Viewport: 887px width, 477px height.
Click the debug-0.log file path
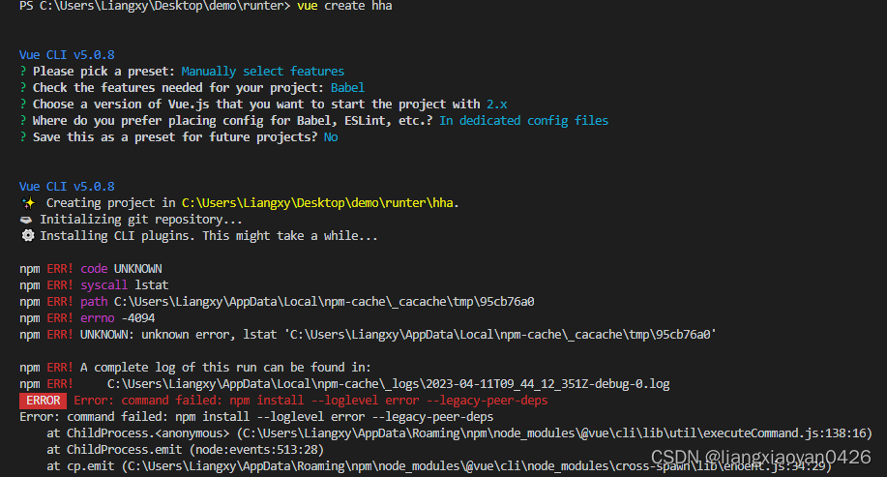tap(389, 384)
